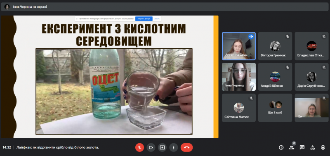Select Ангеліна Соць video tile
The height and width of the screenshot is (156, 330).
coord(239,46)
